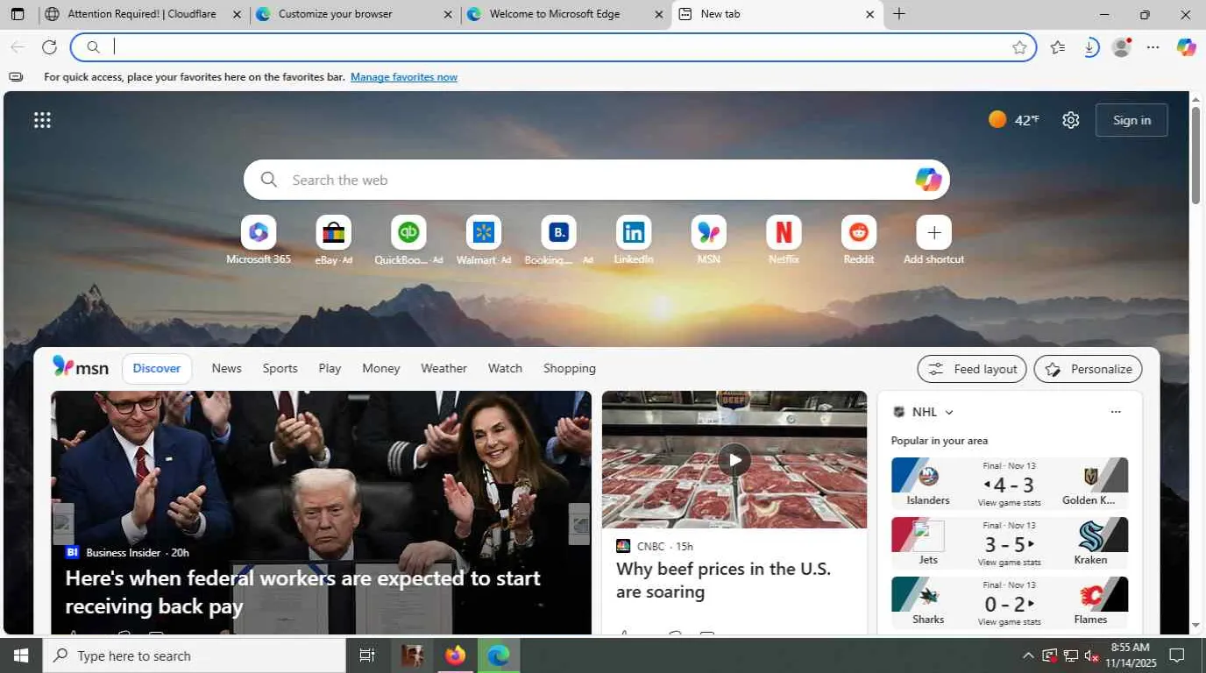Open the browser profile icon

coord(1122,47)
